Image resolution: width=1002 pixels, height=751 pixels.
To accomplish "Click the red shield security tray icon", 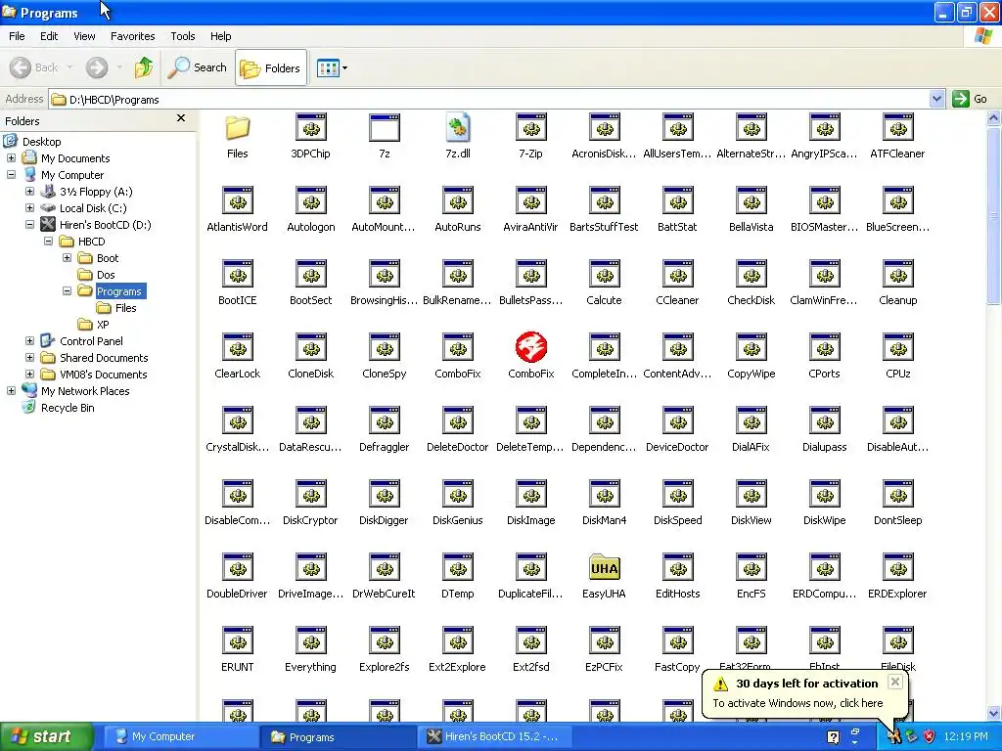I will click(929, 737).
